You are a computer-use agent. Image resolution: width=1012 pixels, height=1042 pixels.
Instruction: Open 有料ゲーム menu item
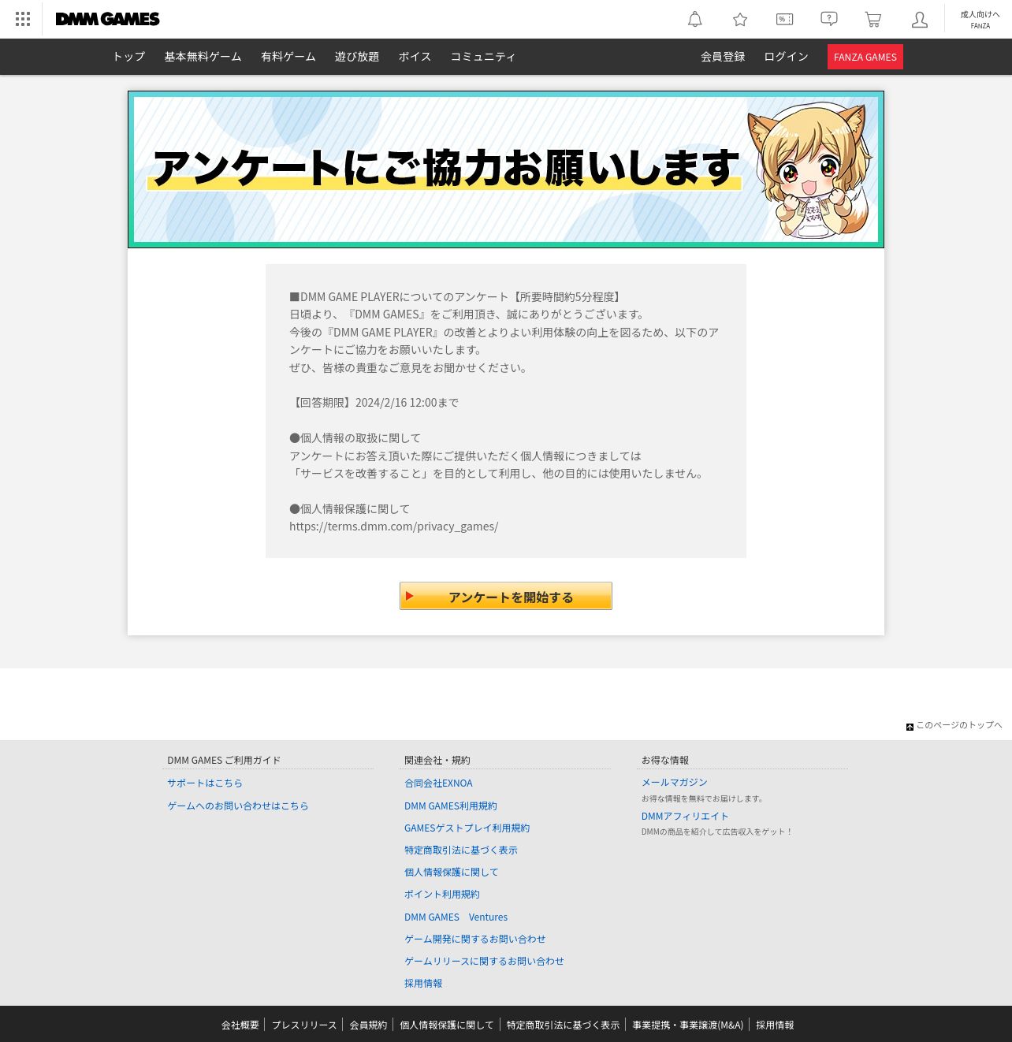(288, 57)
